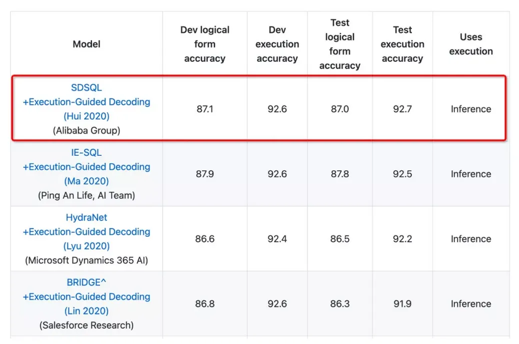Open the SDSQL model link
The height and width of the screenshot is (344, 519).
click(x=87, y=87)
